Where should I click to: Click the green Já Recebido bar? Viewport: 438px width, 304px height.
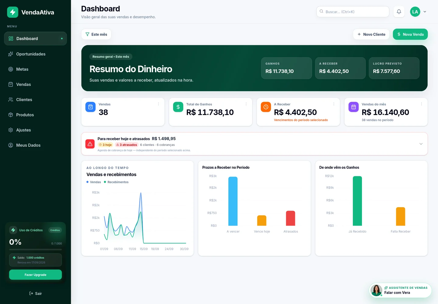[357, 201]
